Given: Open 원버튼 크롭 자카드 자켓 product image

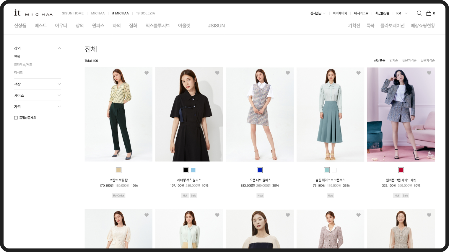Looking at the screenshot, I should (x=401, y=114).
